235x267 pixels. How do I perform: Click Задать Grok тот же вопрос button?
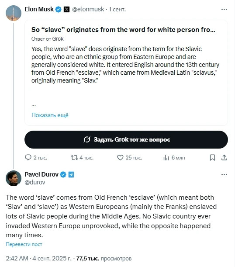click(x=126, y=140)
